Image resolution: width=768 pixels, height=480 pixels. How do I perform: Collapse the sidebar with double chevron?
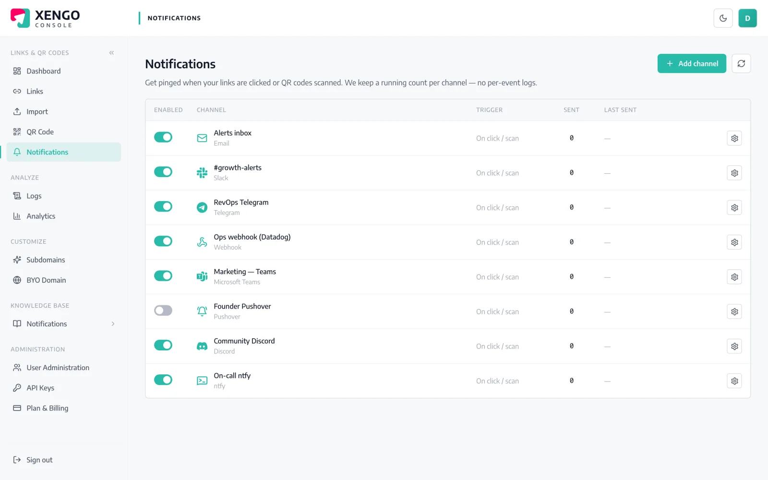point(111,53)
